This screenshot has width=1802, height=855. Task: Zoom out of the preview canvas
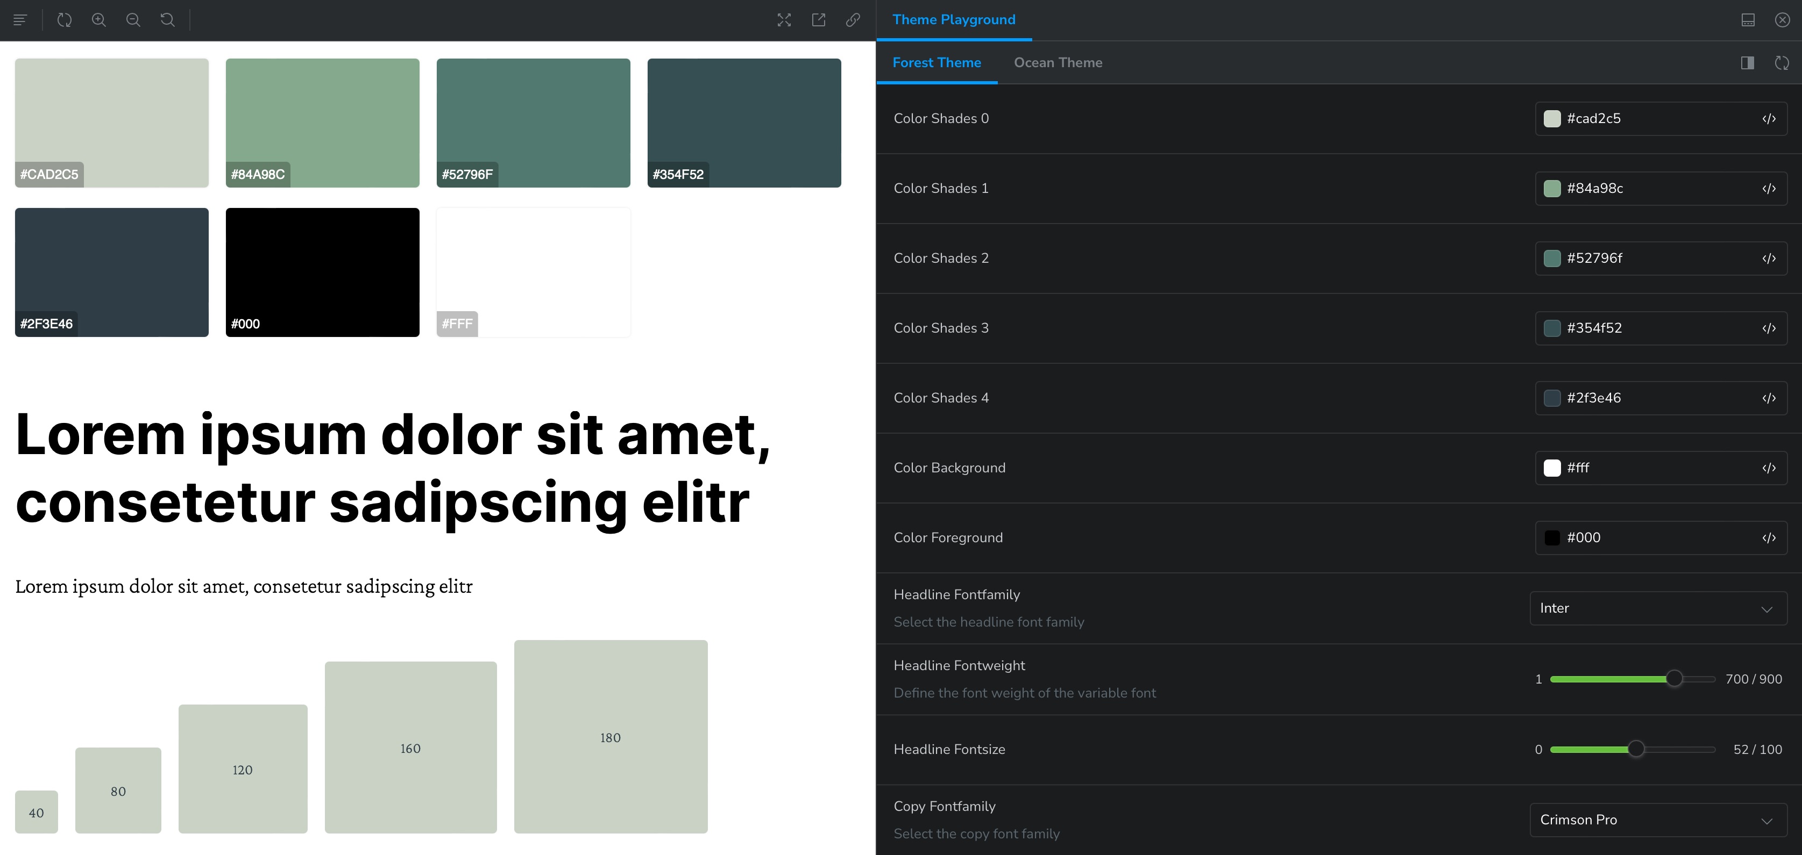133,20
